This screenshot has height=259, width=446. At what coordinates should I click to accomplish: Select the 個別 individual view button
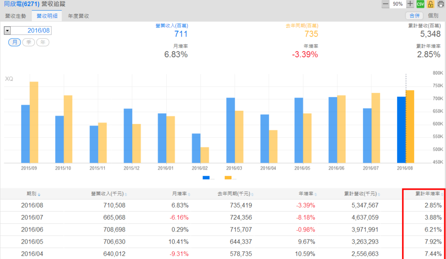pyautogui.click(x=433, y=16)
